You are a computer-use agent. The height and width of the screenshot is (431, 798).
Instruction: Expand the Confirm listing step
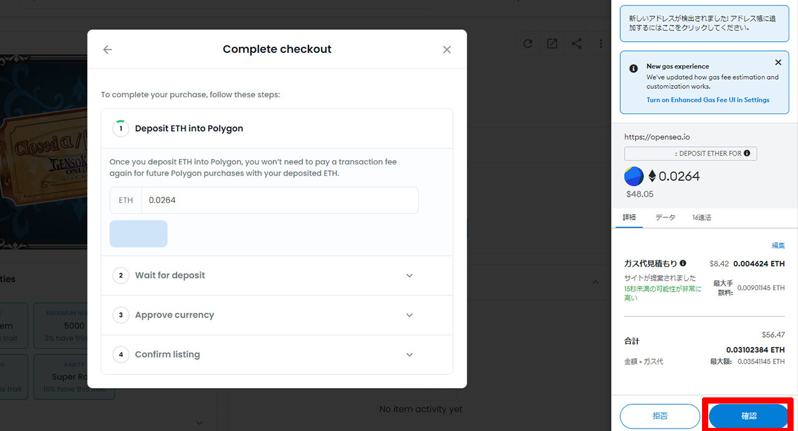click(x=409, y=354)
